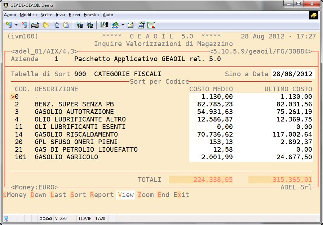Click the font size AA toolbar icon
This screenshot has height=225, width=323.
click(x=115, y=25)
